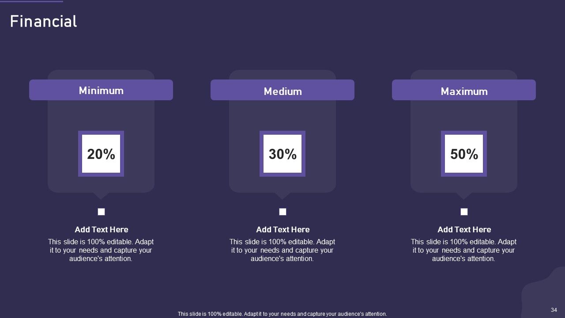Click slide number 34
Screen dimensions: 565x318
coord(554,310)
